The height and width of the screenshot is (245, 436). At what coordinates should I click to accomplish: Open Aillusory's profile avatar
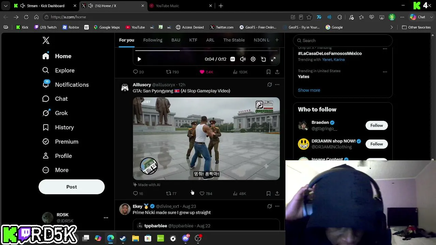pyautogui.click(x=125, y=88)
